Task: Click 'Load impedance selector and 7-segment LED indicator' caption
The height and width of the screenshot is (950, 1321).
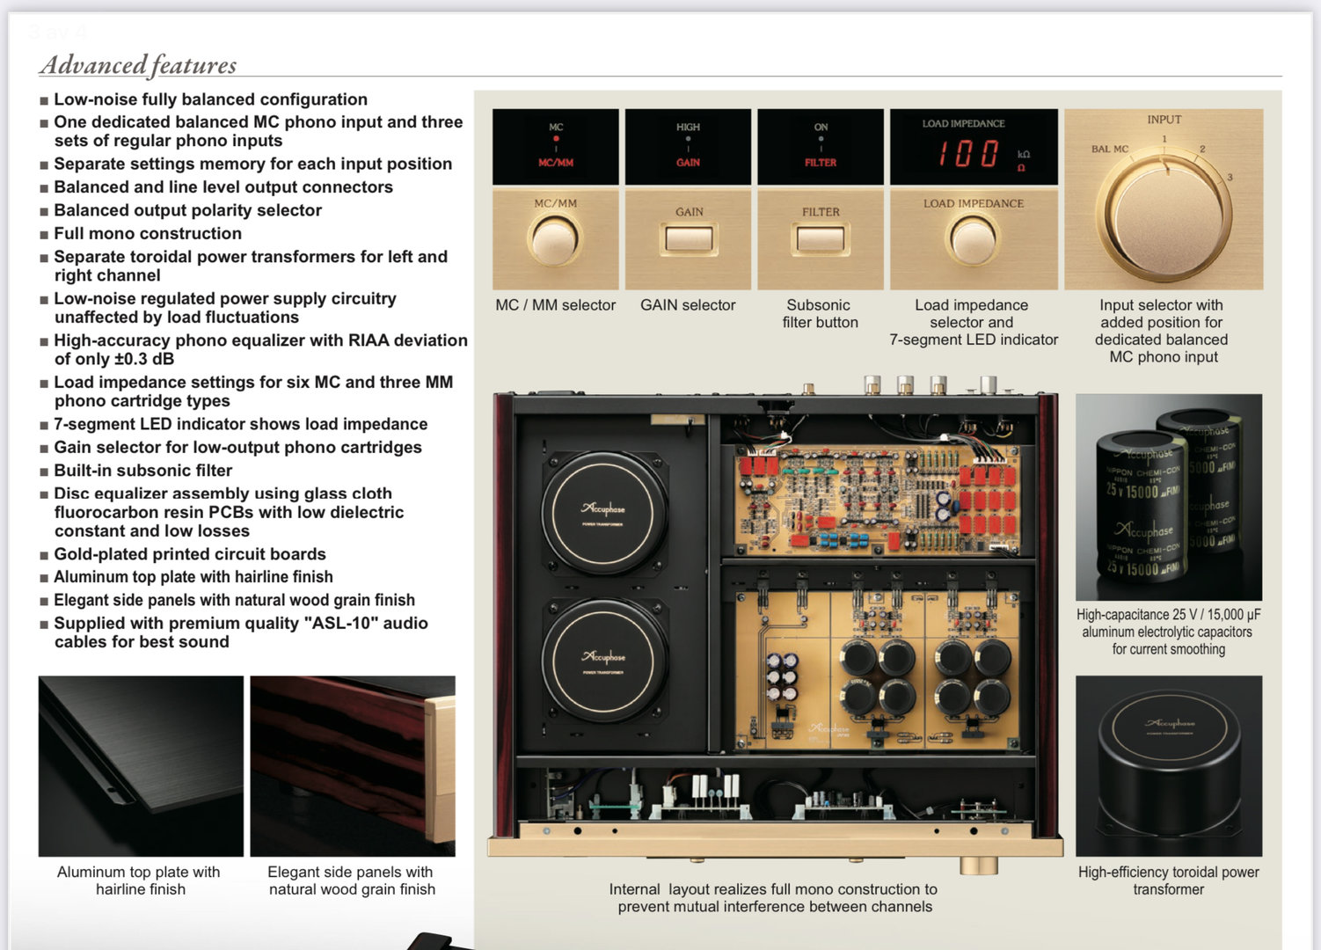Action: coord(974,322)
